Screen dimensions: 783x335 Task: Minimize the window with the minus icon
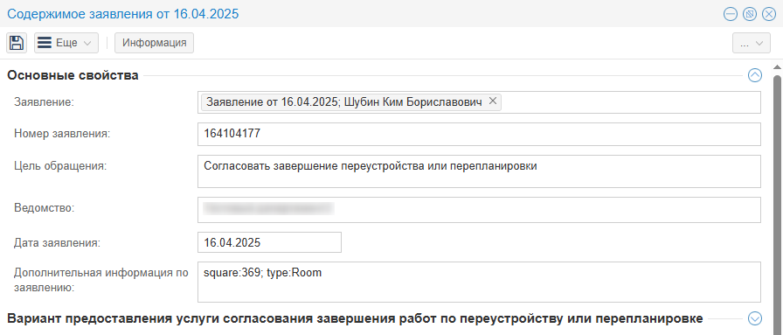[731, 14]
